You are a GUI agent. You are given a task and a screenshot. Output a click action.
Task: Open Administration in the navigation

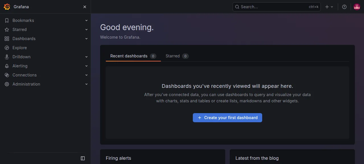point(26,84)
